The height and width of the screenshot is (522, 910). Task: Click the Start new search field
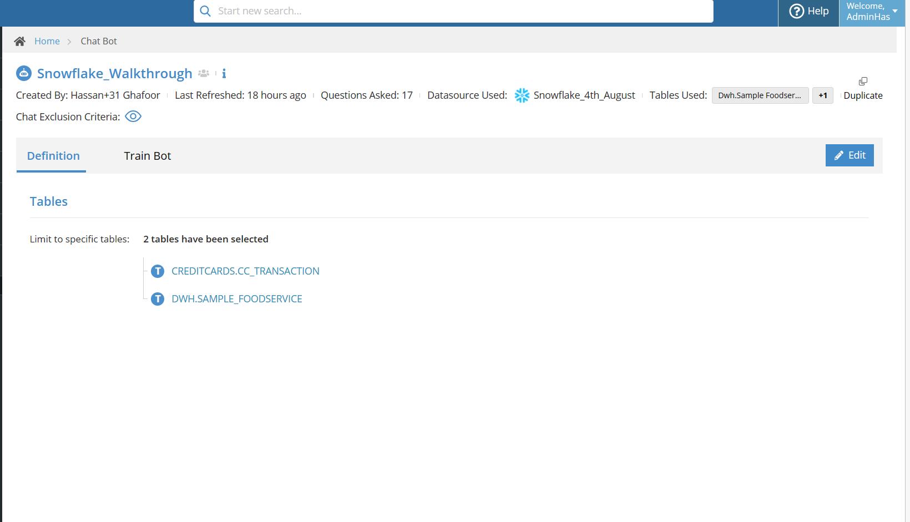pos(453,11)
